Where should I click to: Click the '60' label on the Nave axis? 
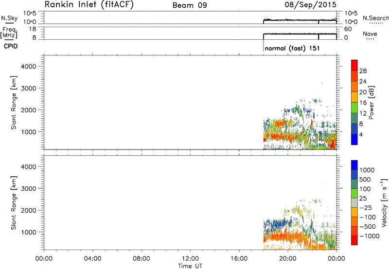pos(348,29)
